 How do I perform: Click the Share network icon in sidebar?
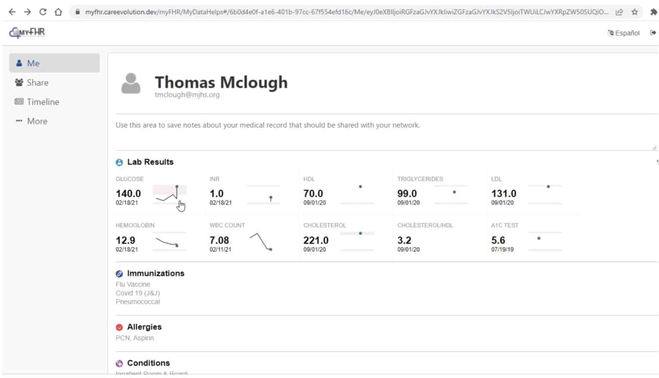[x=18, y=82]
